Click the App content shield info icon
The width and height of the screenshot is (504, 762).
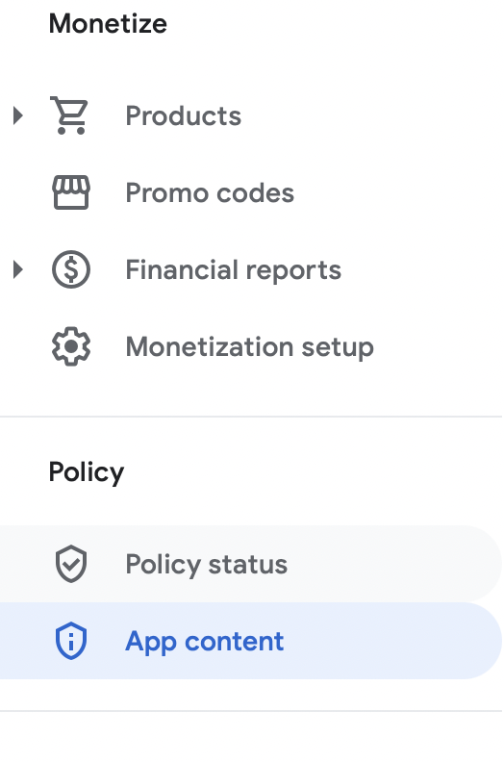(71, 641)
